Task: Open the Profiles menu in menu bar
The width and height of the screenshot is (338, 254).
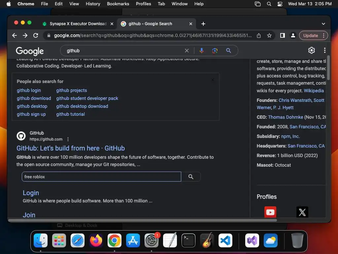Action: tap(143, 4)
